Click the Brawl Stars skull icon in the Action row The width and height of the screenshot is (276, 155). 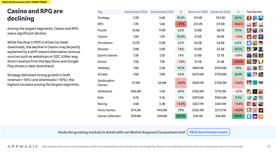point(249,62)
